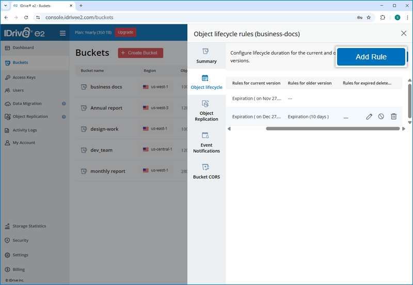Edit the lifecycle rule with pencil icon

[x=369, y=117]
